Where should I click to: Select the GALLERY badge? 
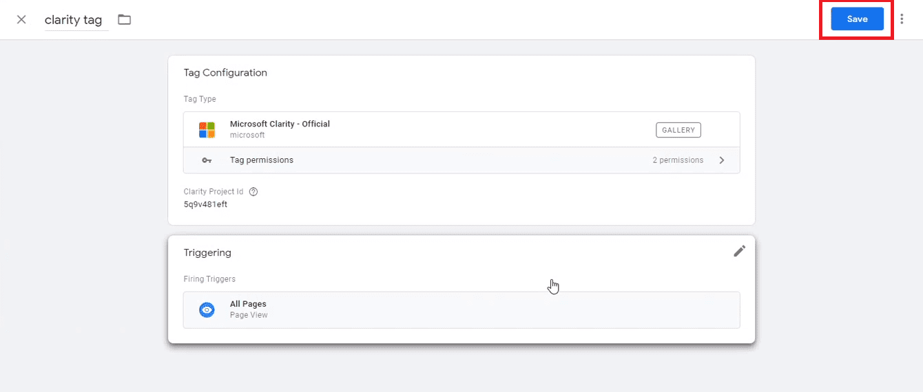(678, 129)
